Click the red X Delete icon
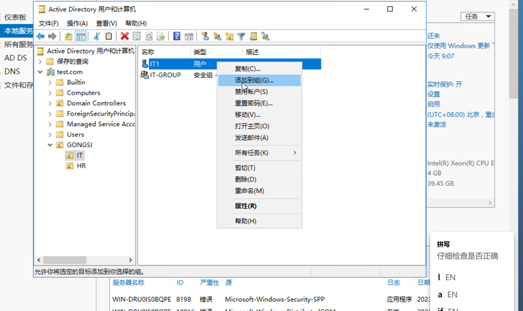 [x=125, y=36]
